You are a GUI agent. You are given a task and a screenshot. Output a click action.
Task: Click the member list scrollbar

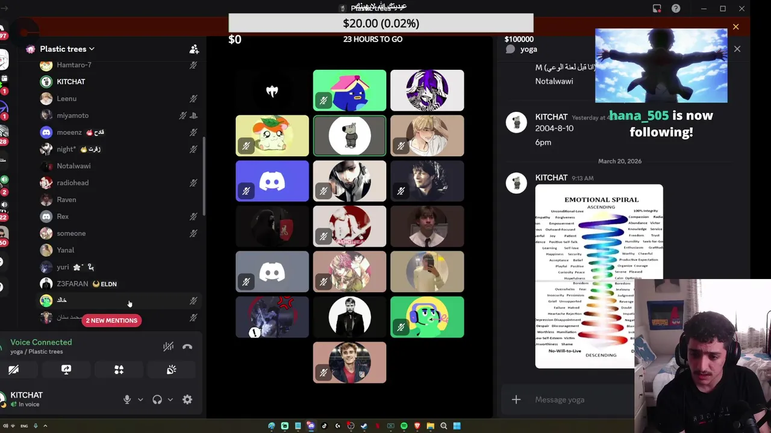point(204,176)
